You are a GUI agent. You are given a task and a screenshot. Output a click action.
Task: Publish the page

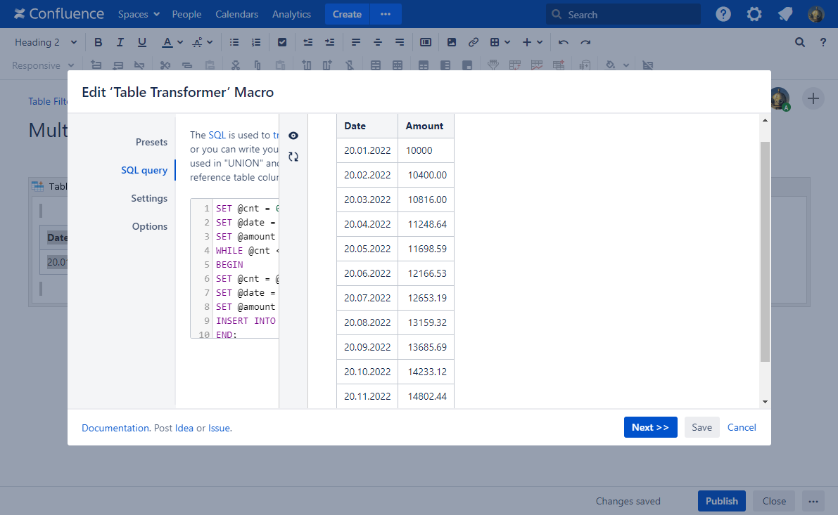pos(721,501)
